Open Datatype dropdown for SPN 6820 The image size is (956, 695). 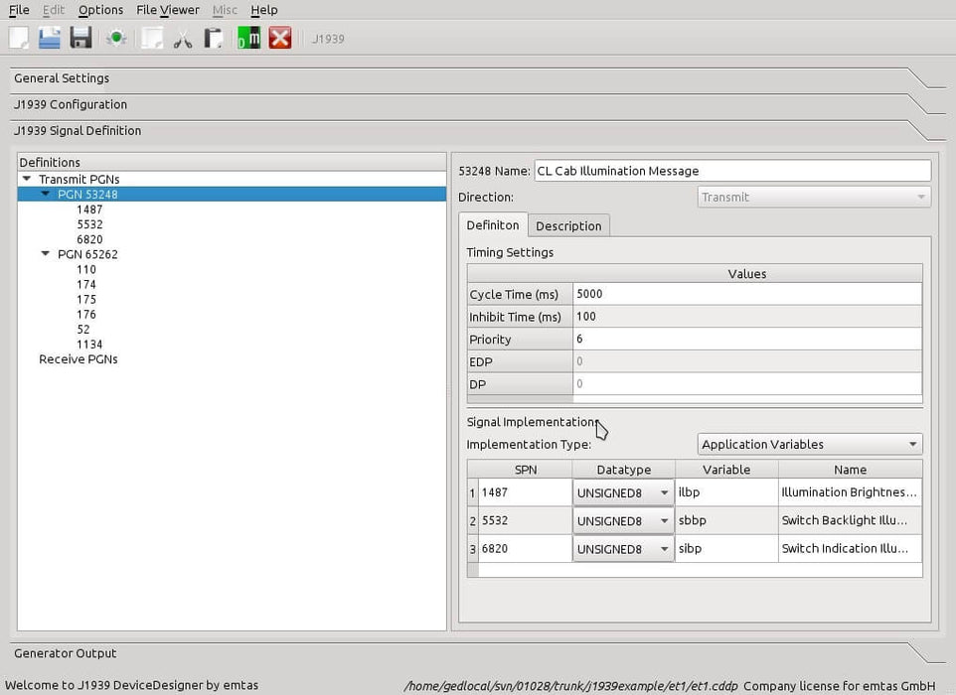[x=623, y=549]
